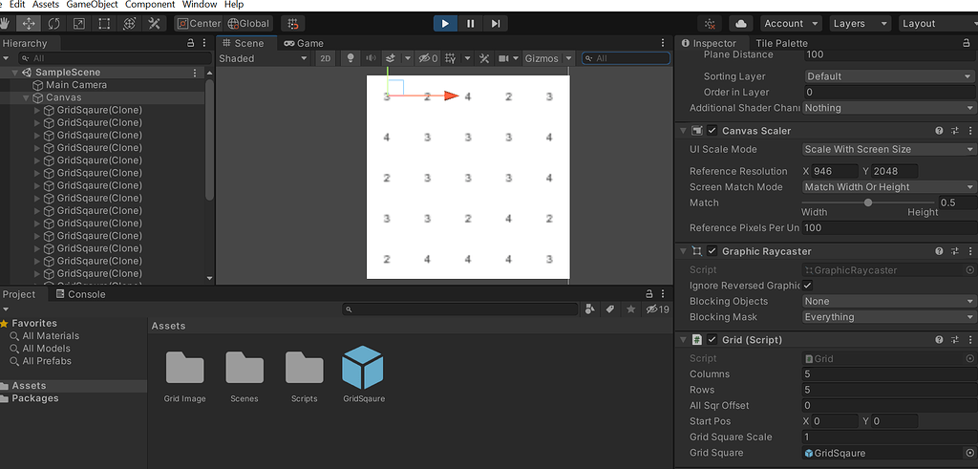Open the Account dropdown
The width and height of the screenshot is (978, 469).
(x=792, y=24)
